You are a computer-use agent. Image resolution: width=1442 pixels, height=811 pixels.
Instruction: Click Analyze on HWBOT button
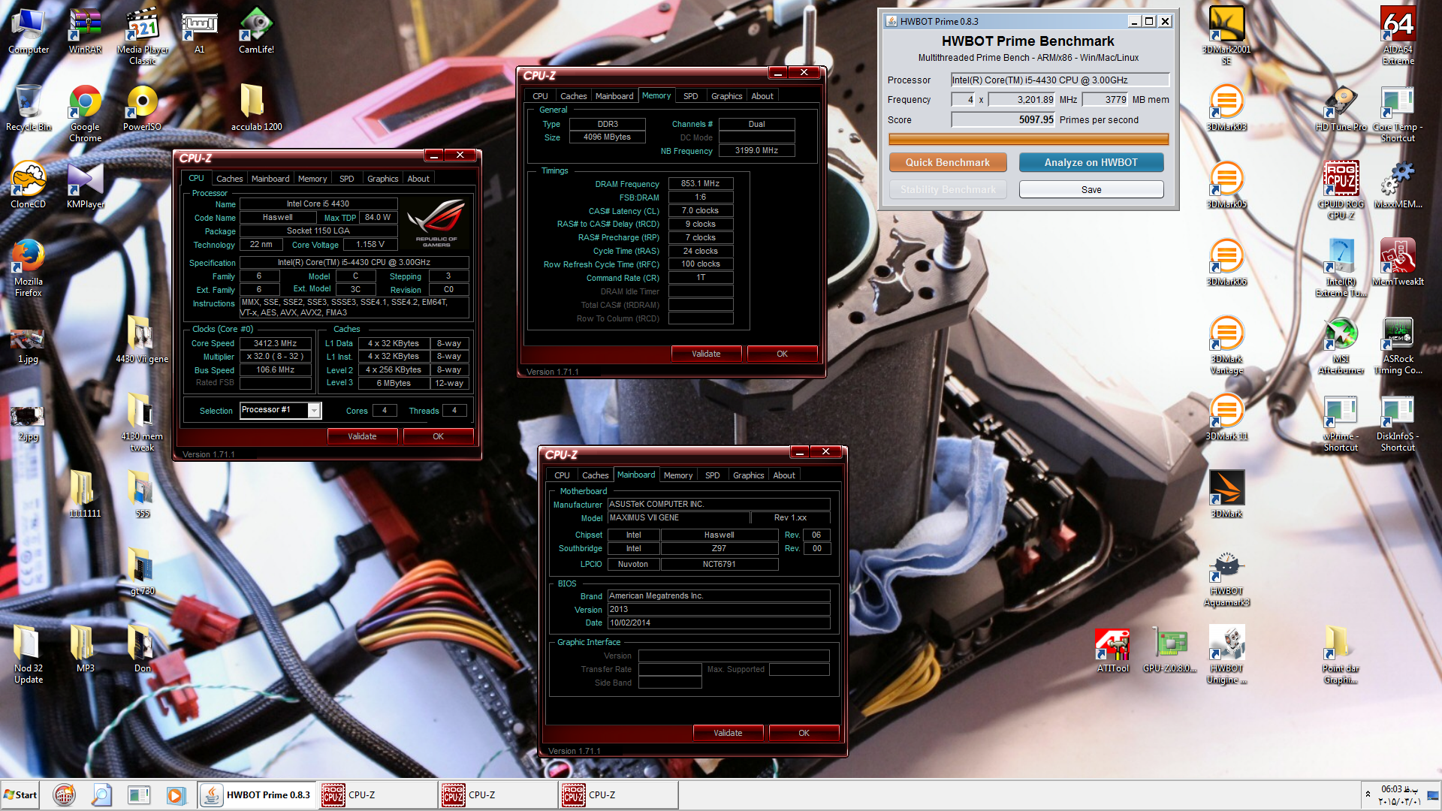coord(1091,162)
